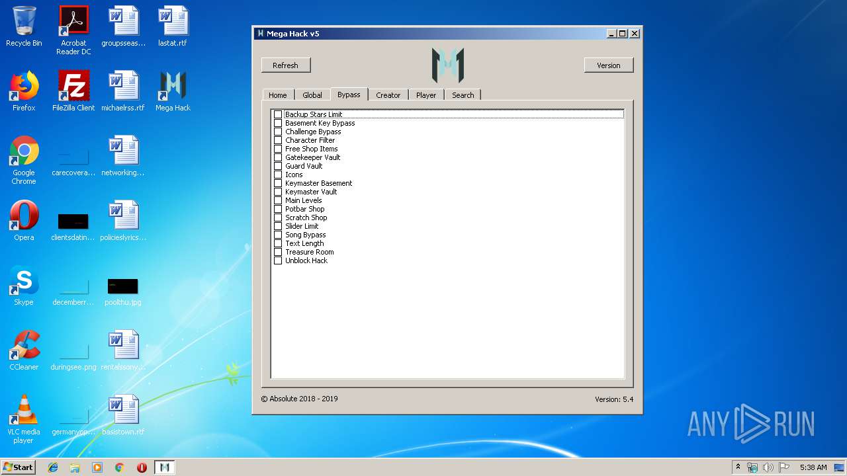The height and width of the screenshot is (476, 847).
Task: Launch CCleaner from the desktop
Action: 24,350
